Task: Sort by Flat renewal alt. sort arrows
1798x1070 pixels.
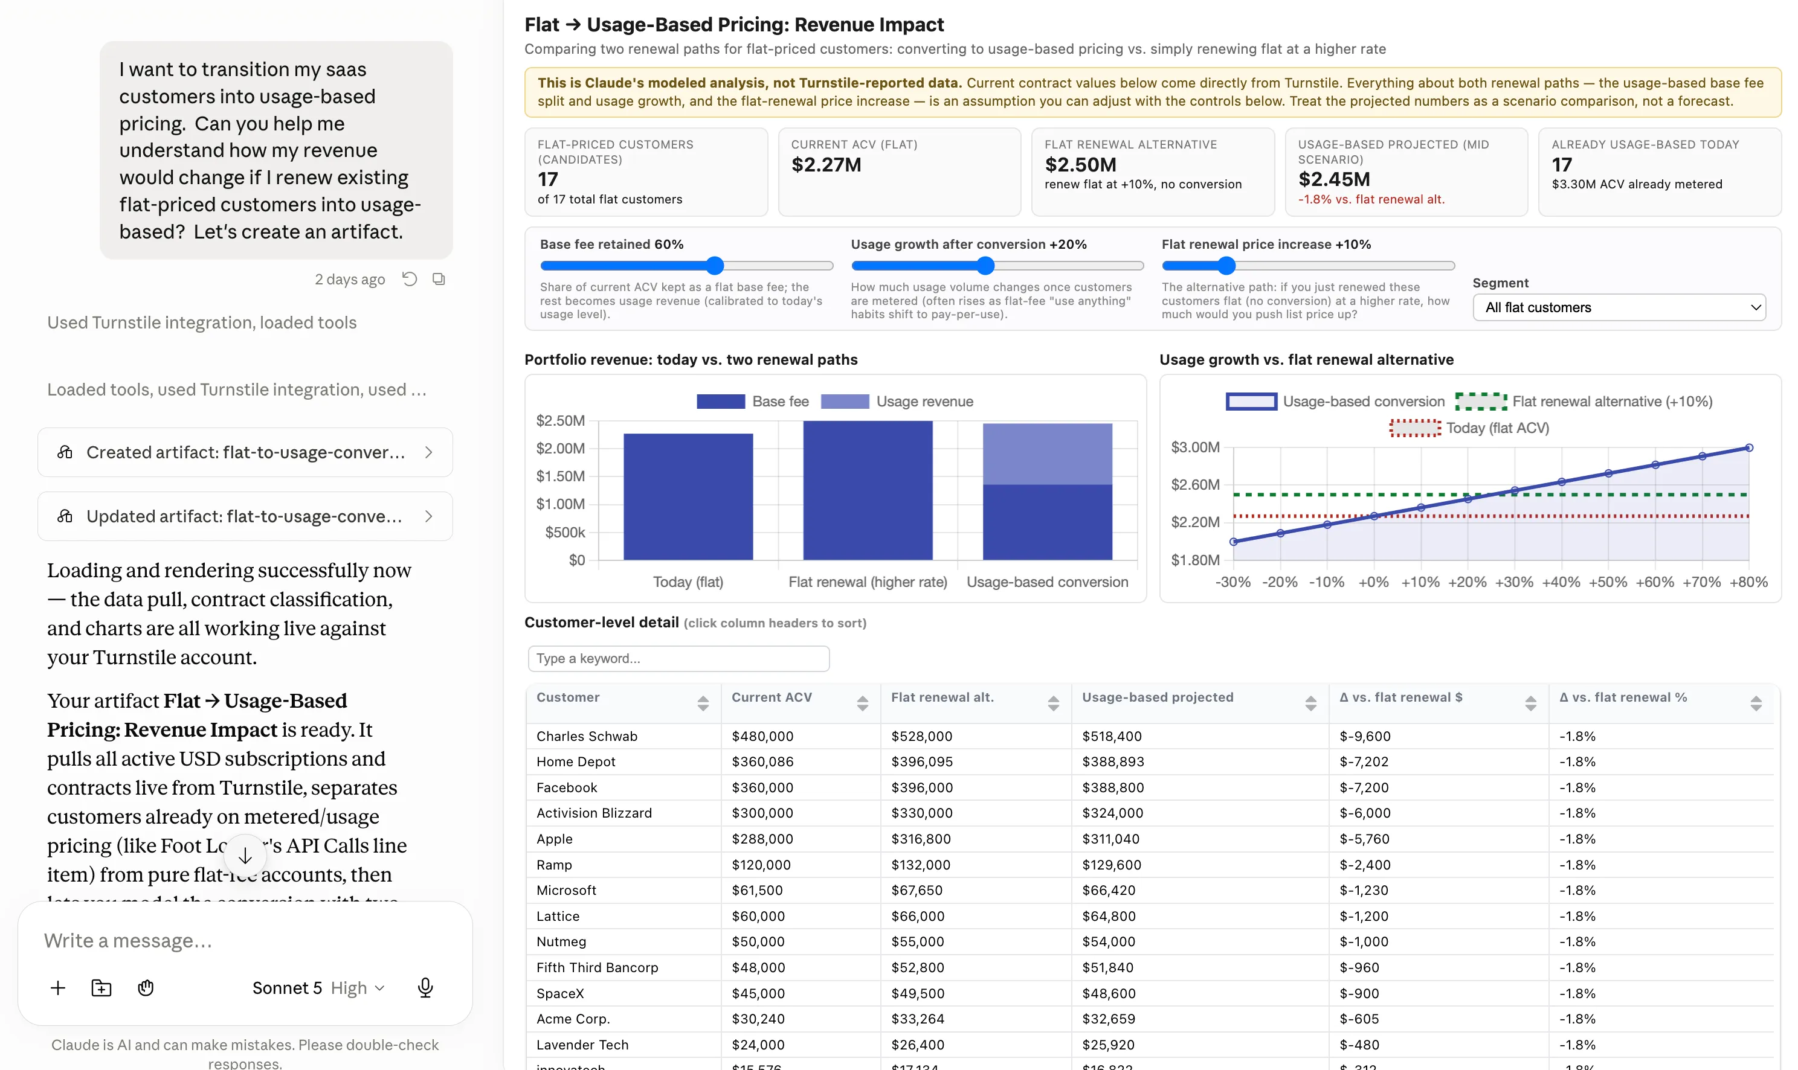Action: 1054,703
